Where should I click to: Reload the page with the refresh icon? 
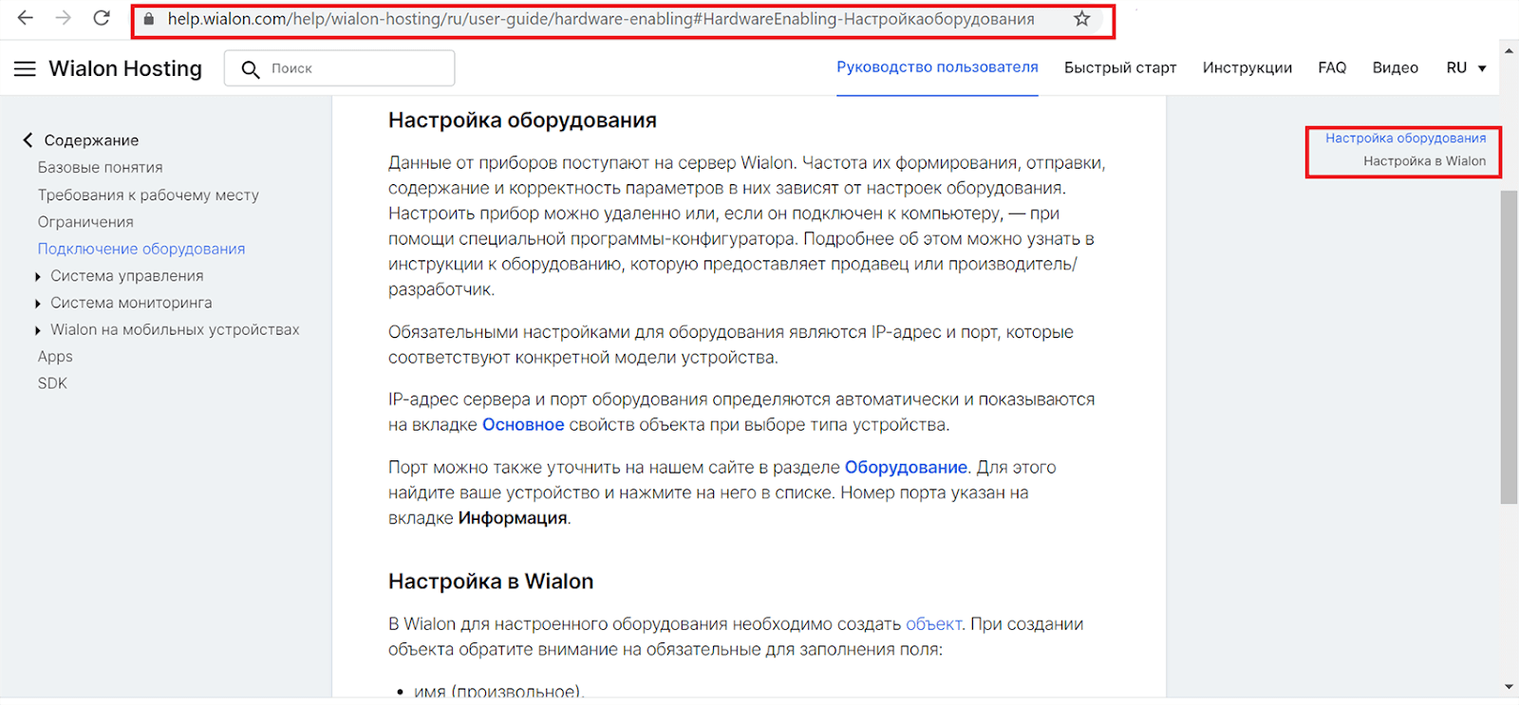(x=102, y=18)
